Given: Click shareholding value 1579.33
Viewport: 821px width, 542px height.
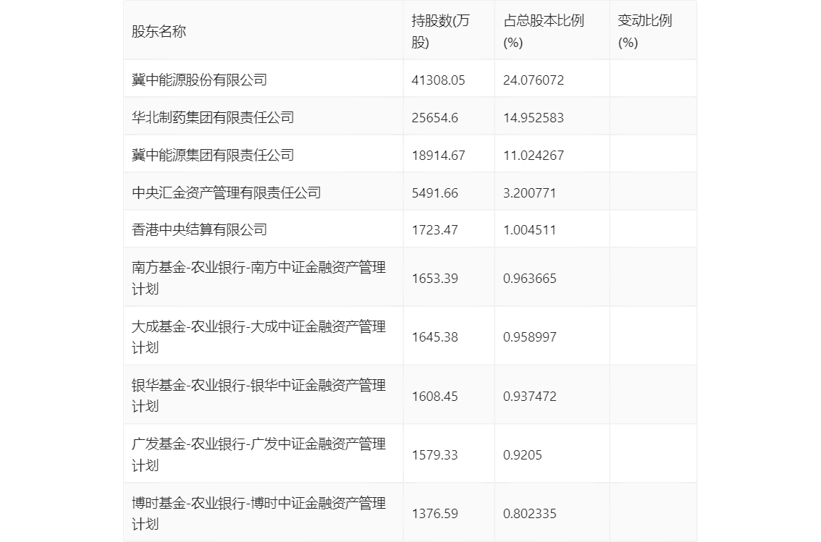Looking at the screenshot, I should (x=434, y=455).
